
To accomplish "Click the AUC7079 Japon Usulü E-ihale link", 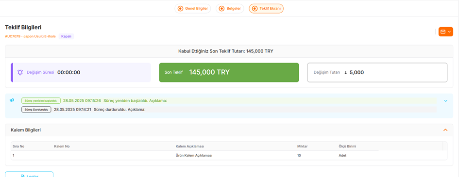I will [x=30, y=36].
